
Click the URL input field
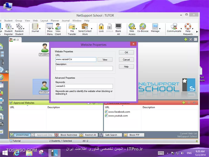tap(76, 60)
